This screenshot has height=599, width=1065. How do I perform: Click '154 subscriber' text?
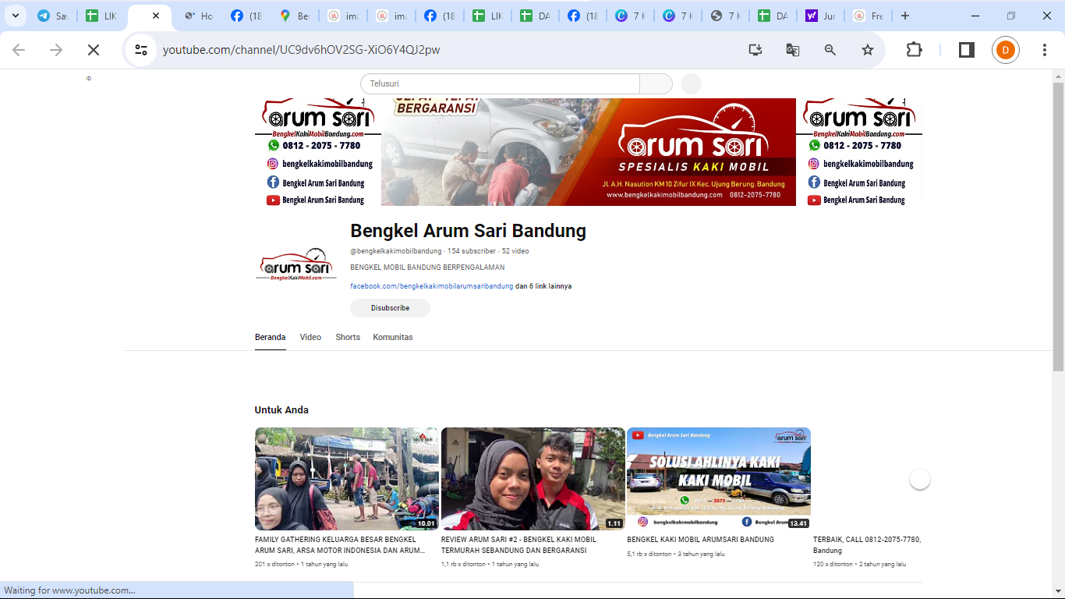[472, 251]
